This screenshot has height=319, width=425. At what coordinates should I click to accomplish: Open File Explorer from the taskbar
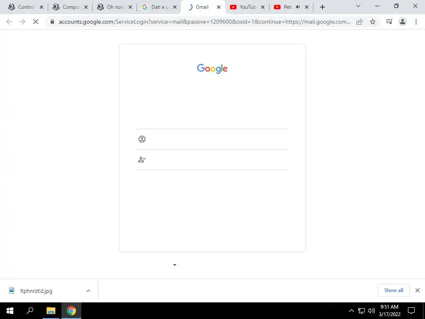tap(51, 311)
